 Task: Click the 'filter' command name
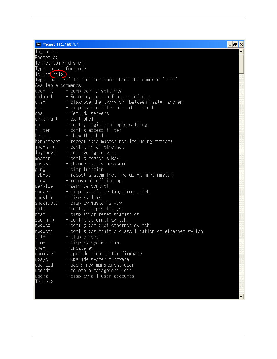point(43,130)
